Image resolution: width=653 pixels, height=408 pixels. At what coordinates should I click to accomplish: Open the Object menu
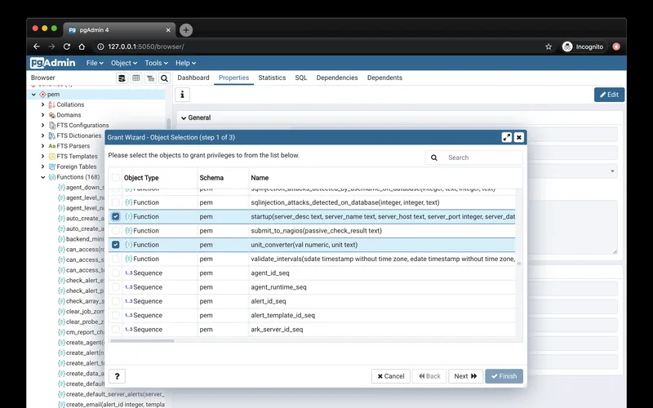pos(124,63)
